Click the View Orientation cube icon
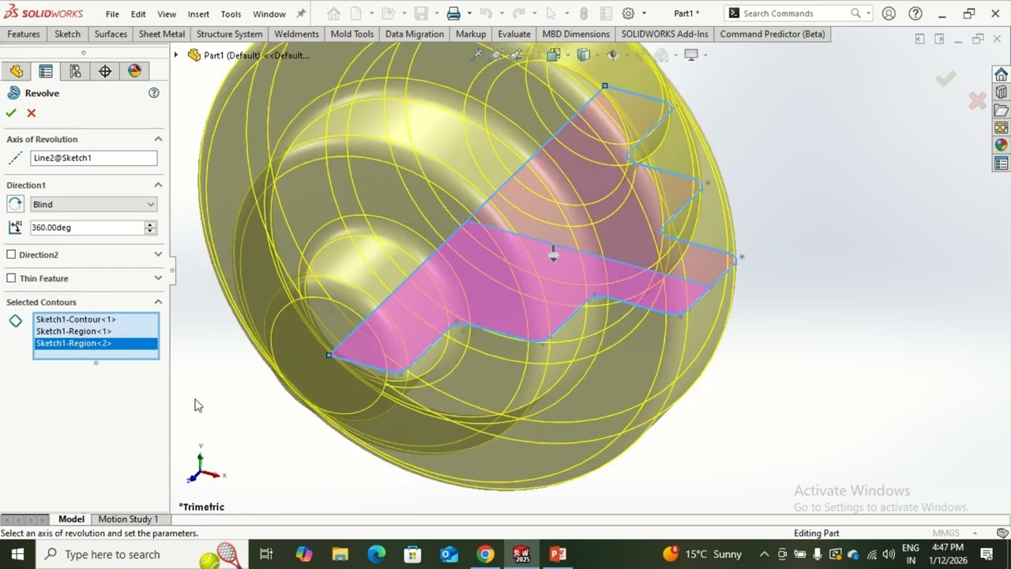Image resolution: width=1011 pixels, height=569 pixels. click(x=554, y=55)
